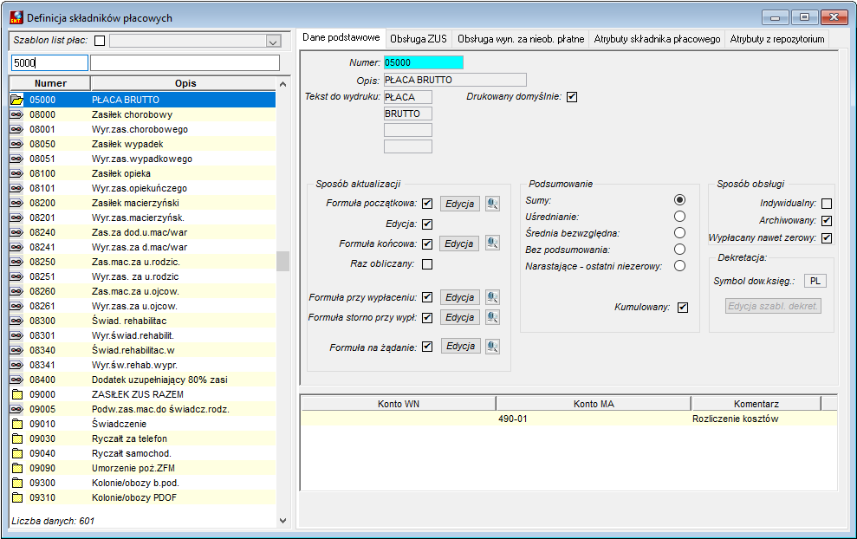Click the link icon beside 08200 Zasiłek macierzyński

point(17,204)
